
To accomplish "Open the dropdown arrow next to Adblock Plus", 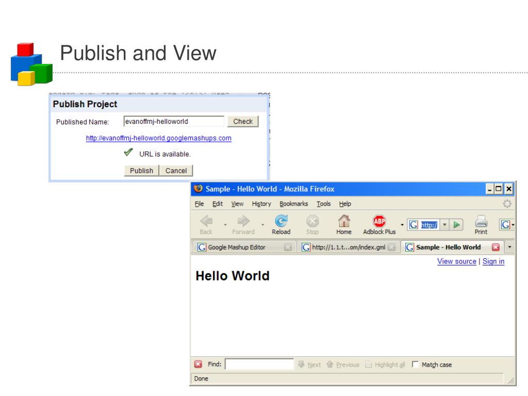I will click(402, 225).
